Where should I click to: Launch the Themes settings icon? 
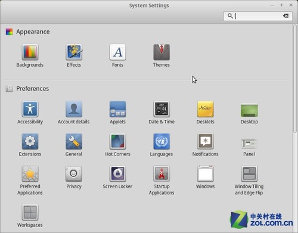pos(162,52)
